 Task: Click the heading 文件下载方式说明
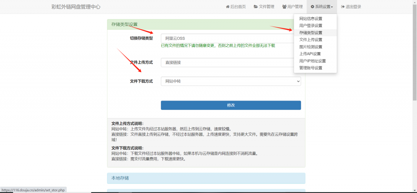[127, 148]
